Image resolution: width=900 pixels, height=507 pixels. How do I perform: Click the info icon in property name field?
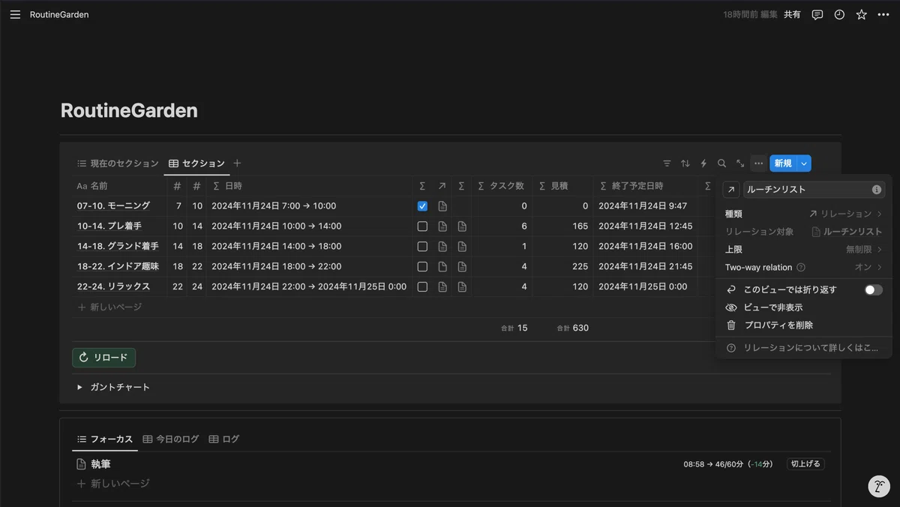point(876,190)
